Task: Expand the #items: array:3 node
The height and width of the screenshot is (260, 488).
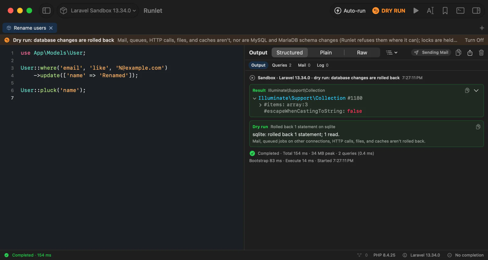Action: 260,105
